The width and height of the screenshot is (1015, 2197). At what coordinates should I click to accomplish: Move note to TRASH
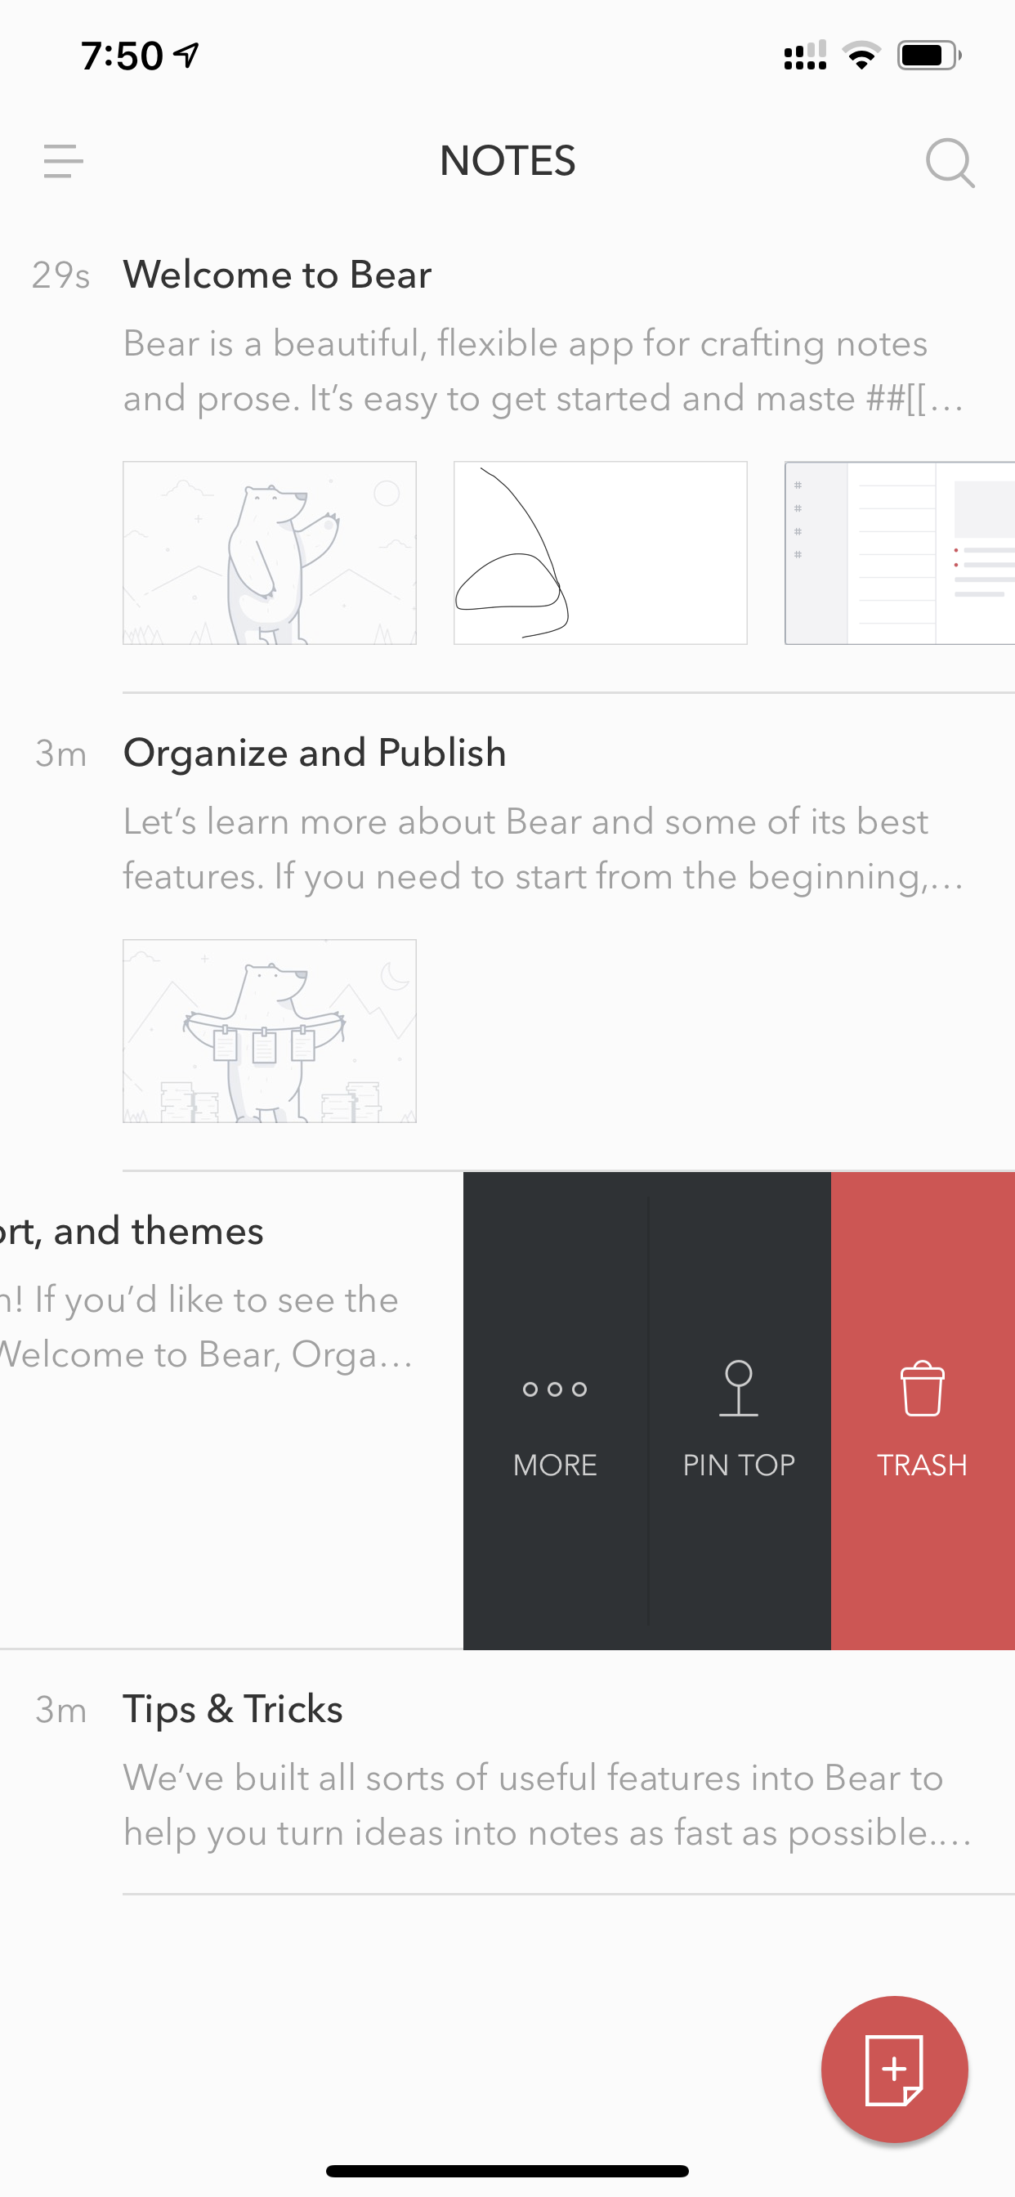click(923, 1411)
